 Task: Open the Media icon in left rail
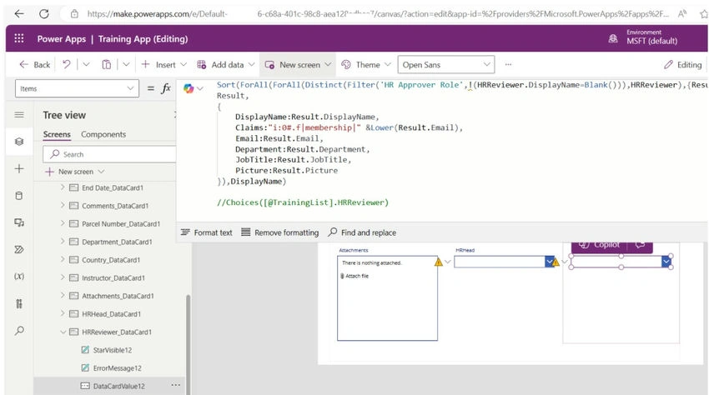[19, 222]
